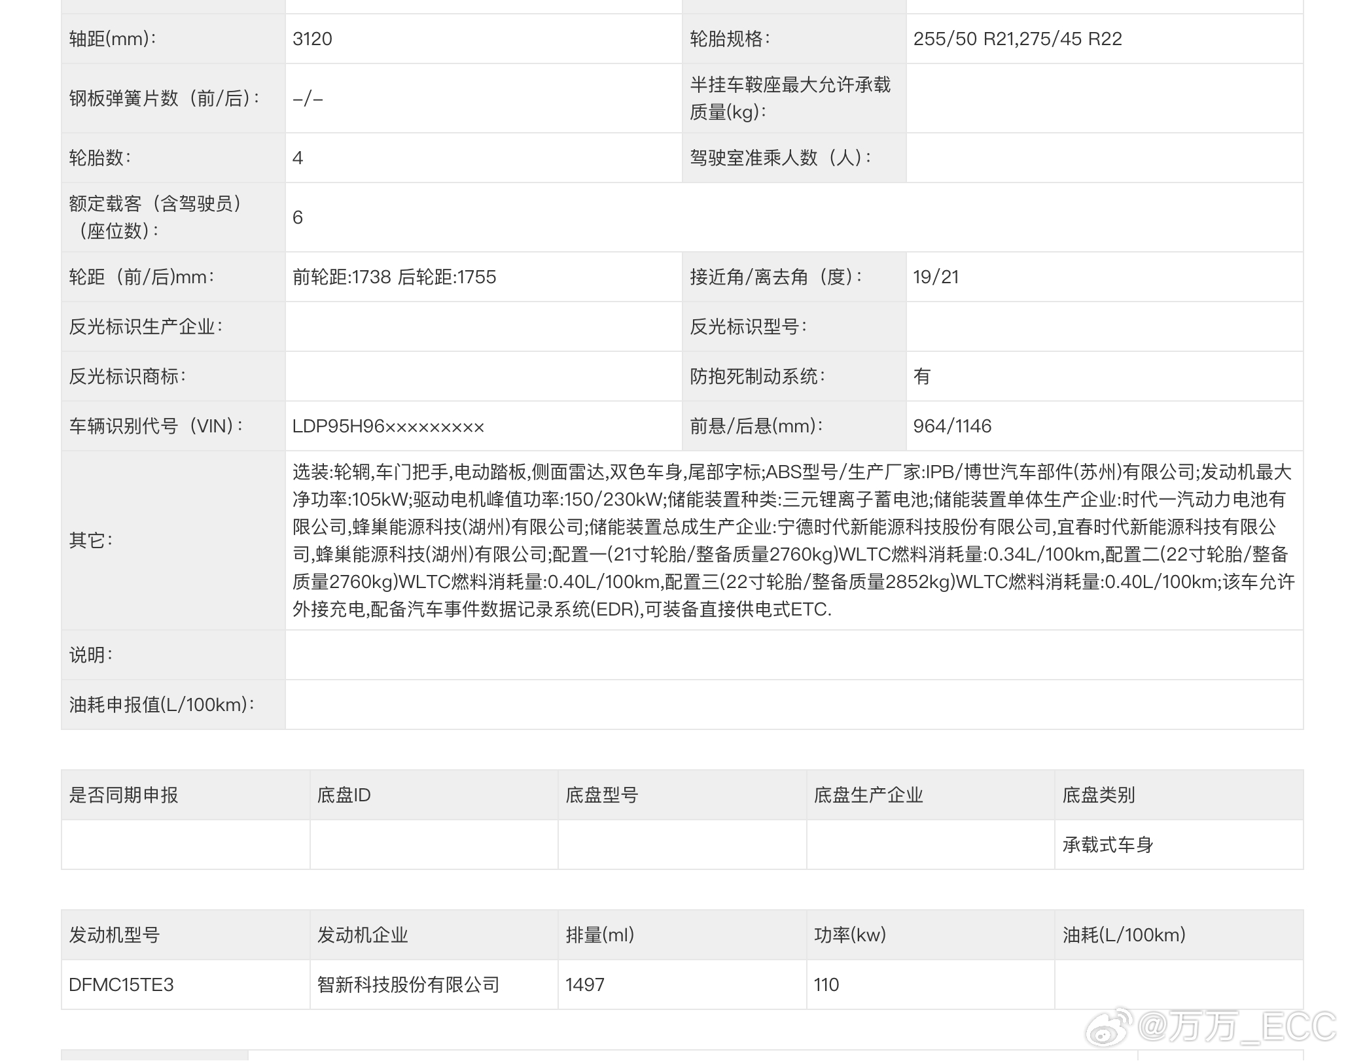Click the angle value 19/21
This screenshot has width=1348, height=1061.
[x=936, y=277]
